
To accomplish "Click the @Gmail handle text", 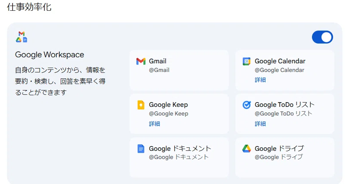I will (159, 70).
